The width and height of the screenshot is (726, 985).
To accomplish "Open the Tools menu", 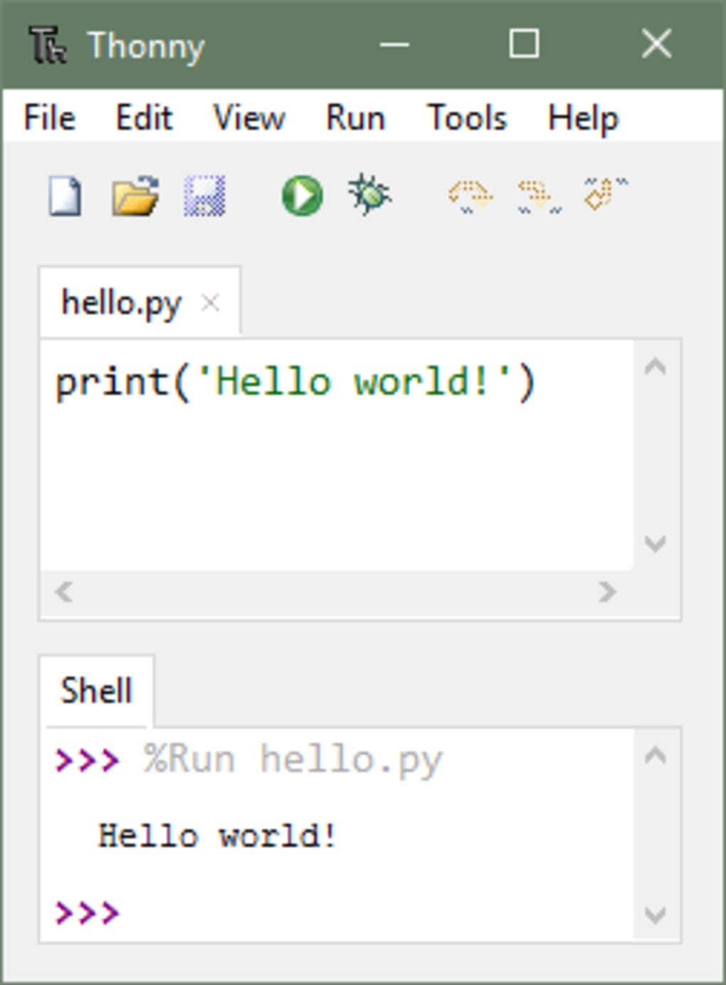I will 466,118.
